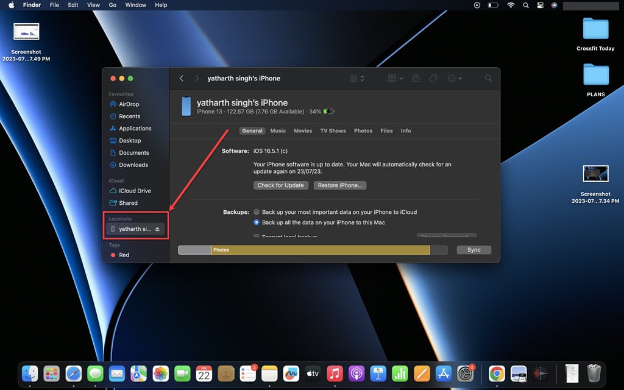Launch Safari from the Dock
The width and height of the screenshot is (624, 390).
pos(74,374)
